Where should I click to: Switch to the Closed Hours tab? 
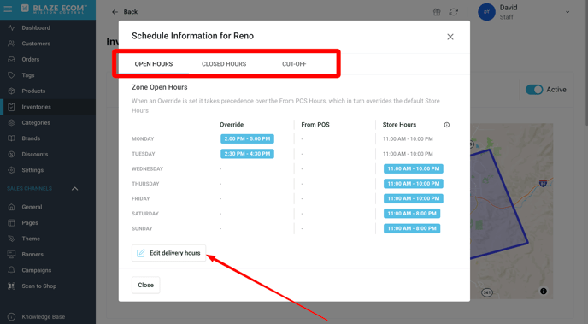pyautogui.click(x=224, y=64)
